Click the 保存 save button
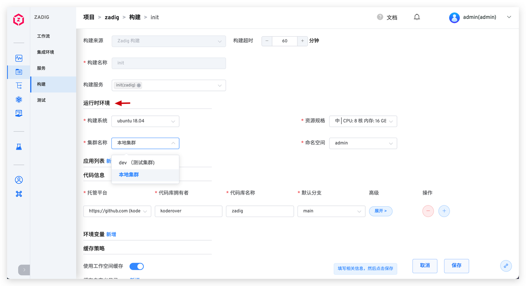Screen dimensions: 526x286 pos(457,266)
